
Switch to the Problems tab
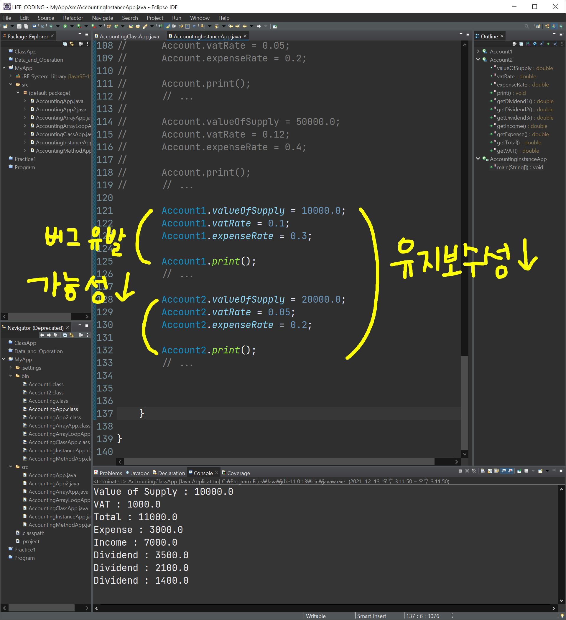coord(110,473)
